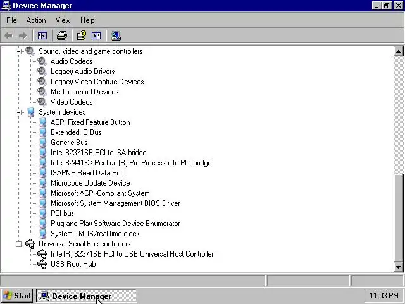The height and width of the screenshot is (304, 405).
Task: Open the Properties/Help toolbar icon
Action: 82,35
